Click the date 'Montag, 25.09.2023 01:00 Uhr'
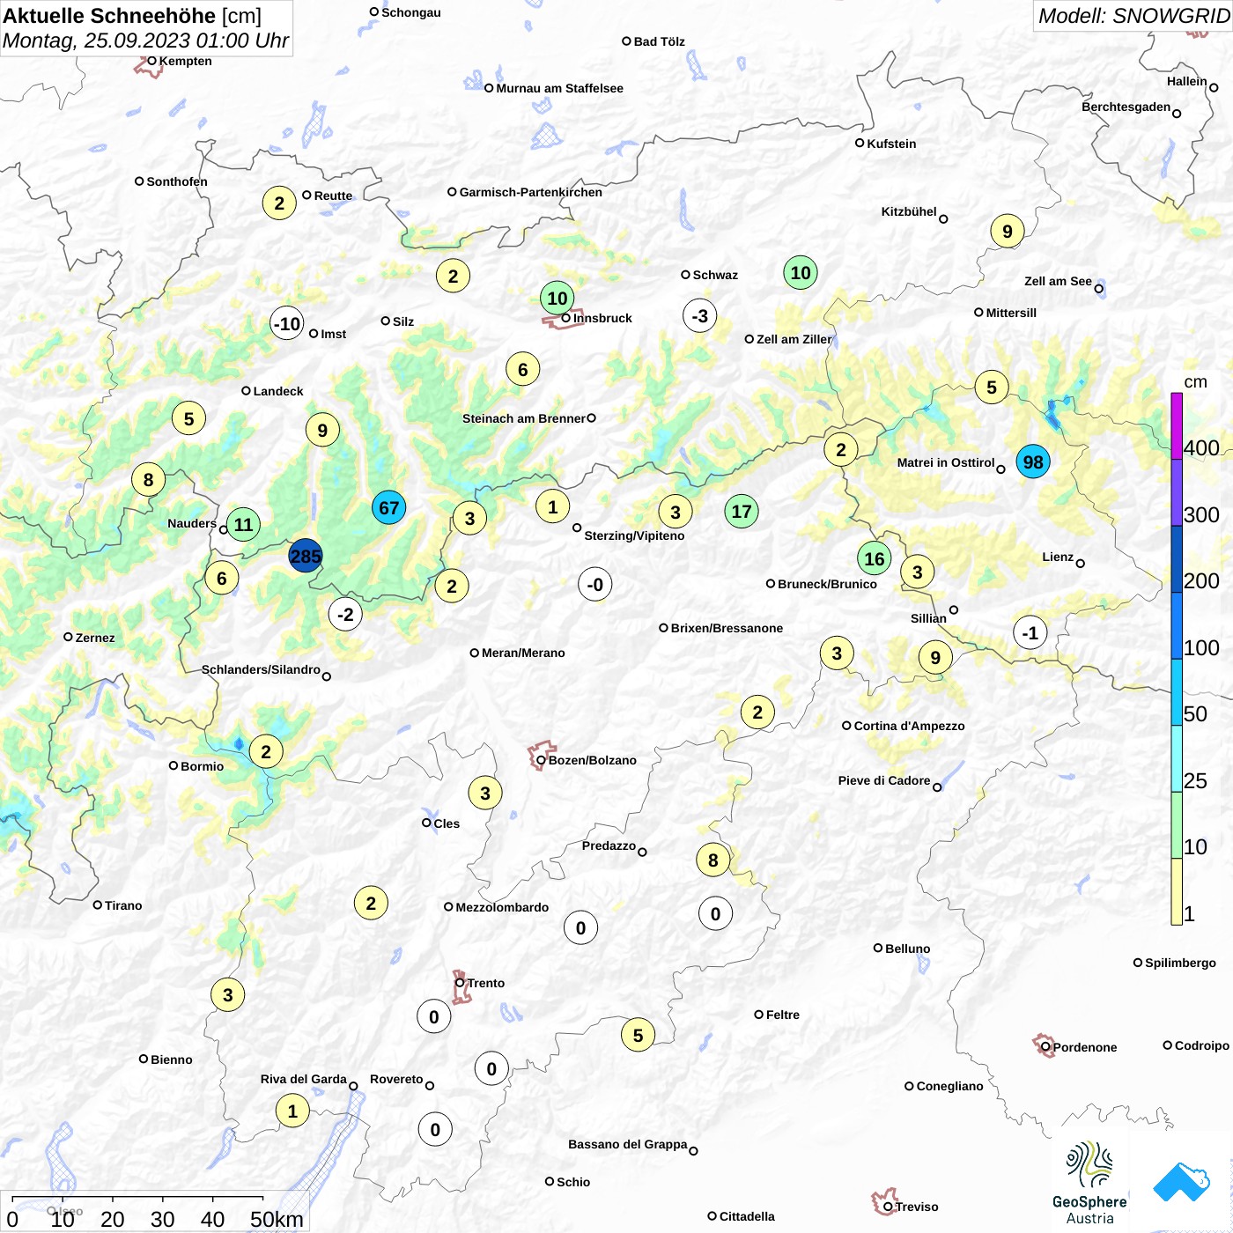 click(145, 41)
